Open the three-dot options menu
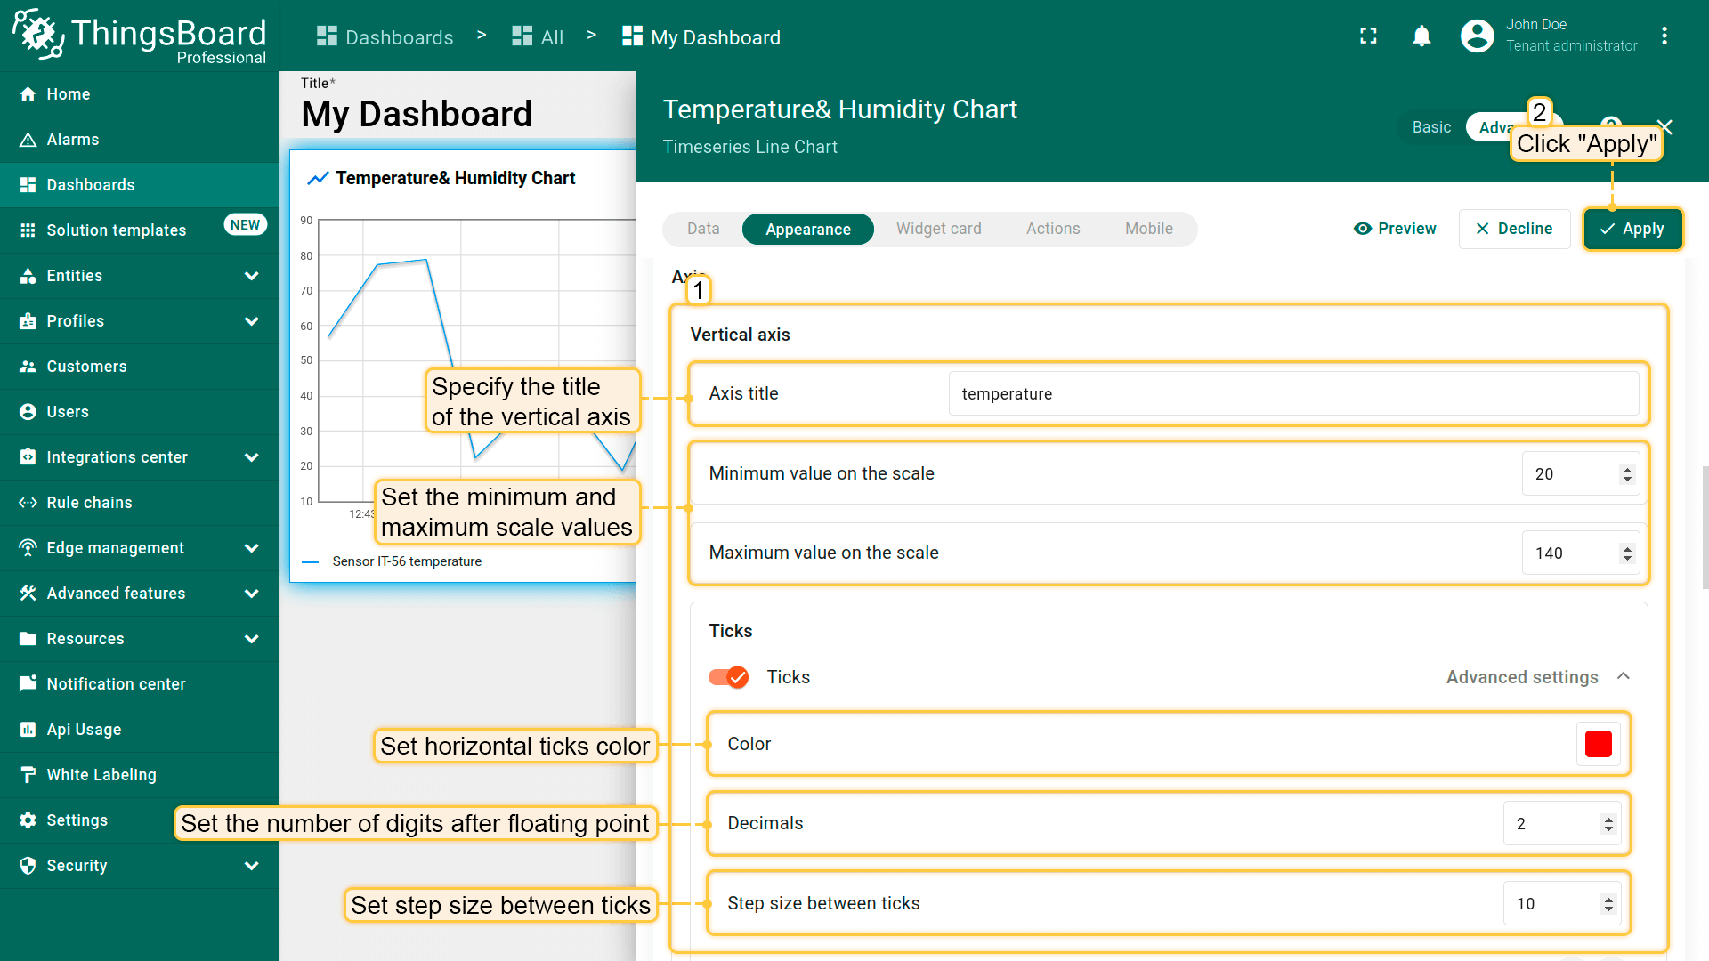 [x=1664, y=36]
